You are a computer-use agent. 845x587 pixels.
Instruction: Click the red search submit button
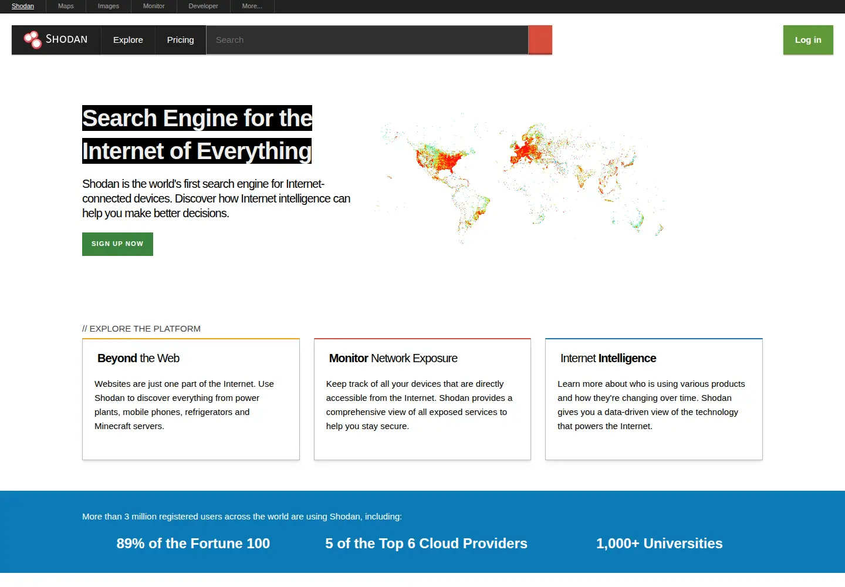pyautogui.click(x=540, y=40)
